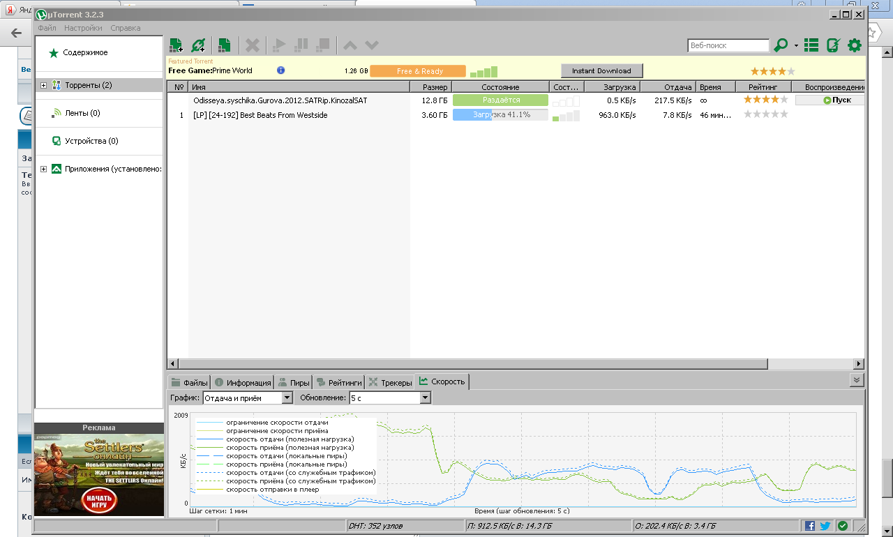Open the График dropdown
The width and height of the screenshot is (893, 537).
(248, 398)
